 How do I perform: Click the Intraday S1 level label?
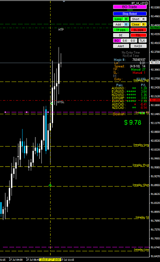(x=142, y=217)
